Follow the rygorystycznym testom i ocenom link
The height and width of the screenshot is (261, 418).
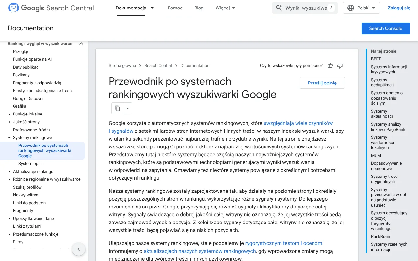pyautogui.click(x=284, y=243)
